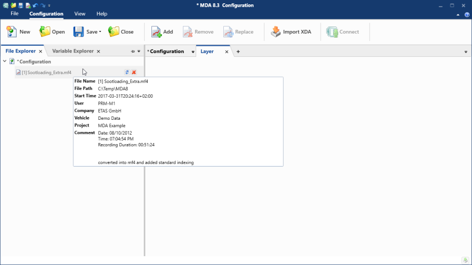Open the explorer panel options dropdown
Image resolution: width=472 pixels, height=265 pixels.
pyautogui.click(x=139, y=51)
